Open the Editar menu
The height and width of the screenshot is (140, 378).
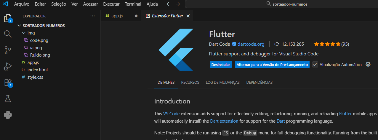(41, 4)
